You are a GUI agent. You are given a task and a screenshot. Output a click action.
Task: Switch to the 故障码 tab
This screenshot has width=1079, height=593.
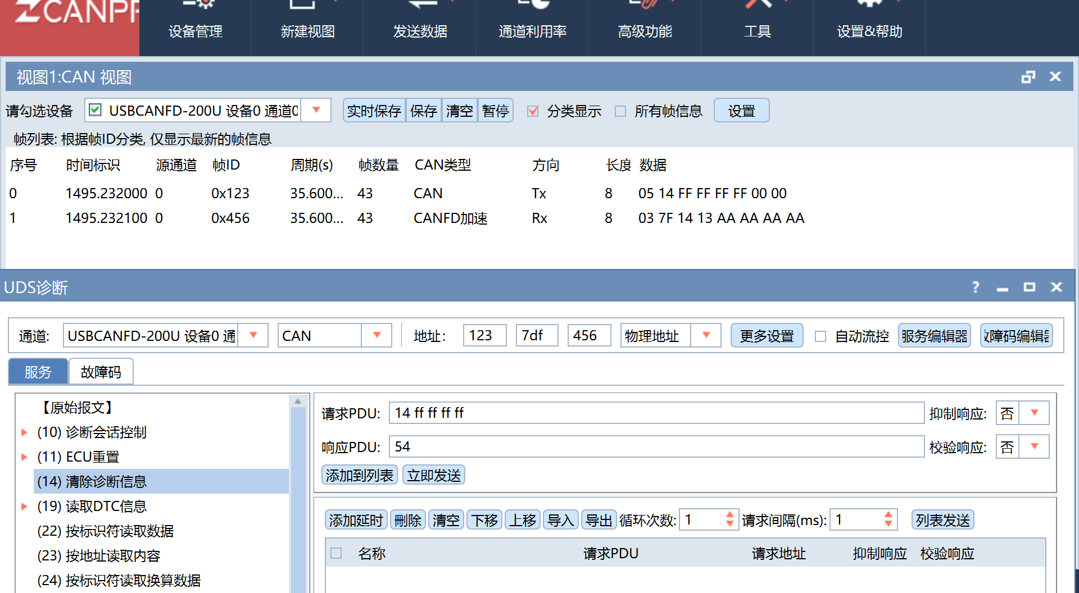click(x=101, y=372)
